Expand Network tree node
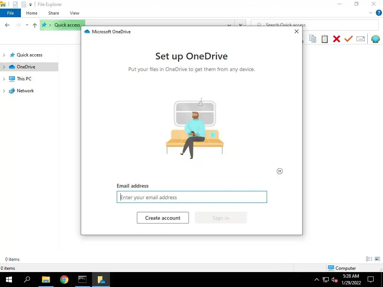 (4, 91)
